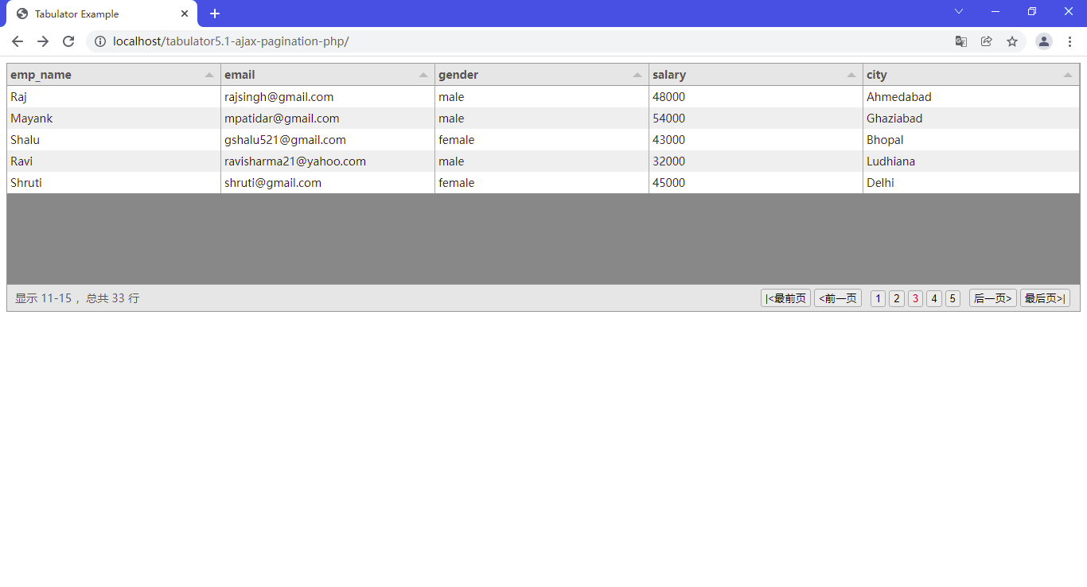Click the 前一页 previous page button
The image size is (1087, 587).
[x=837, y=297]
